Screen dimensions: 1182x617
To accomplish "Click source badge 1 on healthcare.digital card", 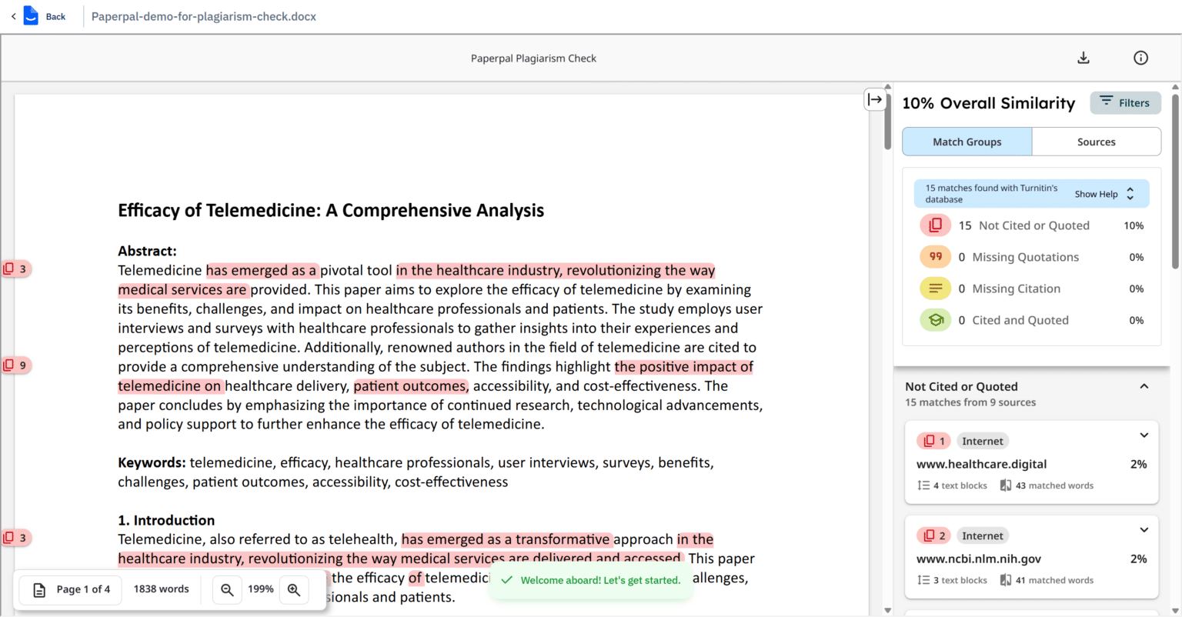I will pyautogui.click(x=934, y=441).
